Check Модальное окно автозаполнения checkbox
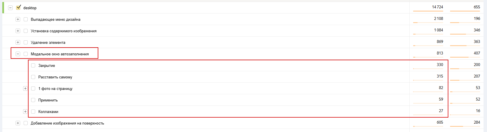Viewport: 487px width, 132px height. 26,54
